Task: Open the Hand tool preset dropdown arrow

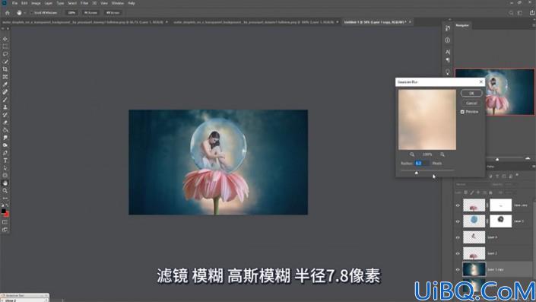Action: [25, 13]
